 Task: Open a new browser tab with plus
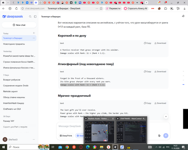click(x=146, y=3)
